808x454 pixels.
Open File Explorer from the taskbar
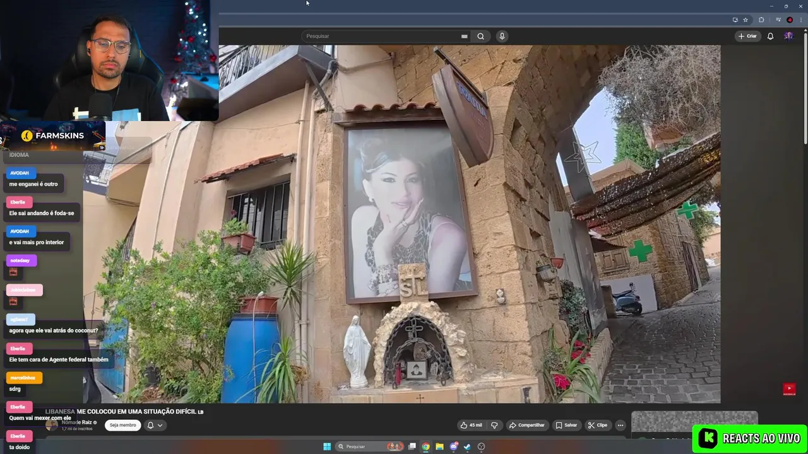(x=440, y=446)
